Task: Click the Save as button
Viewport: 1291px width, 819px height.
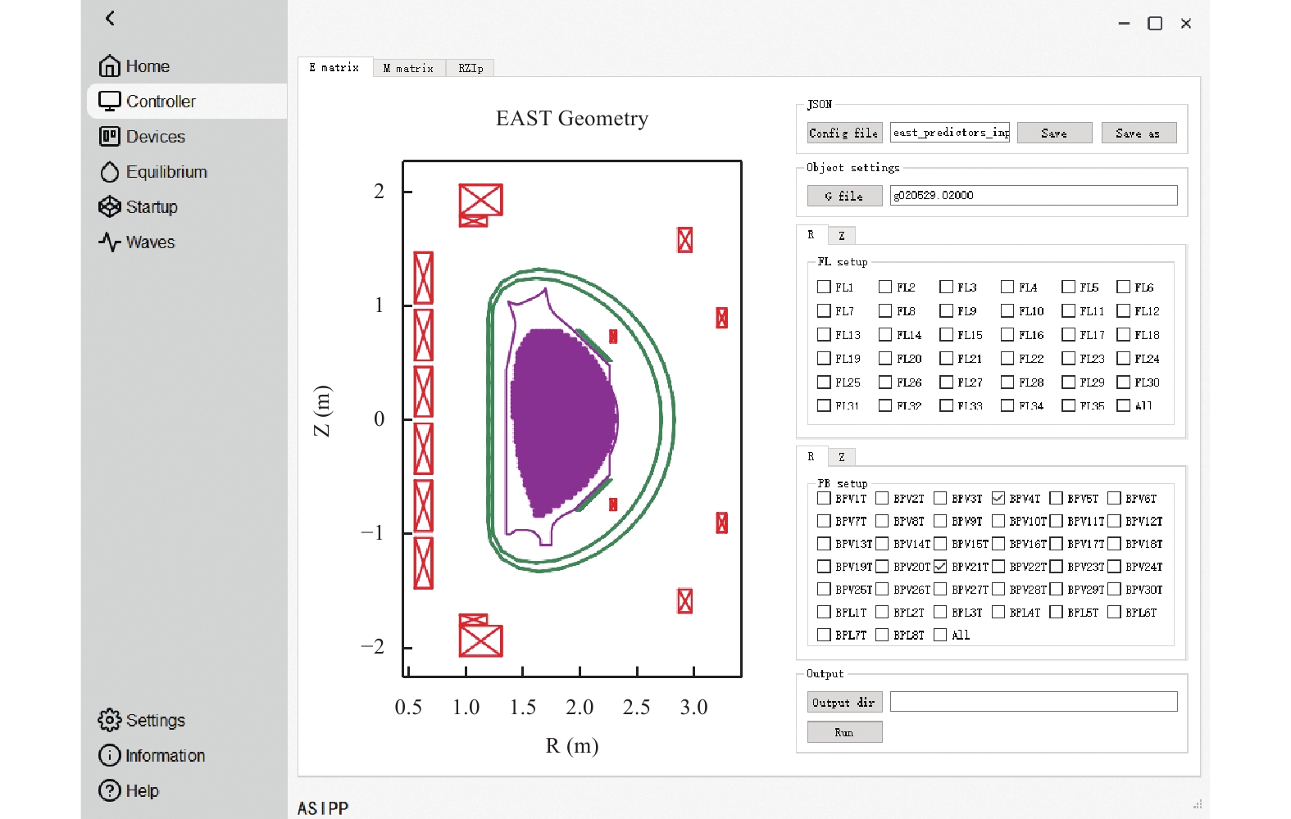Action: [x=1138, y=133]
